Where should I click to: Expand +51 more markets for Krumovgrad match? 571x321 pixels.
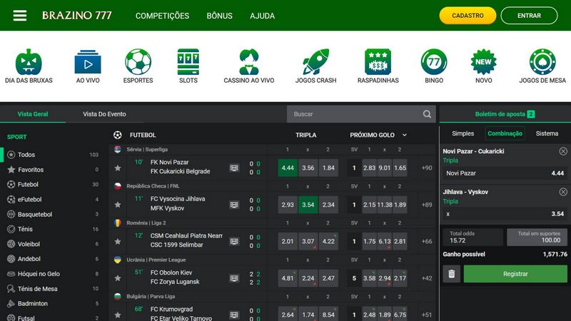(427, 315)
